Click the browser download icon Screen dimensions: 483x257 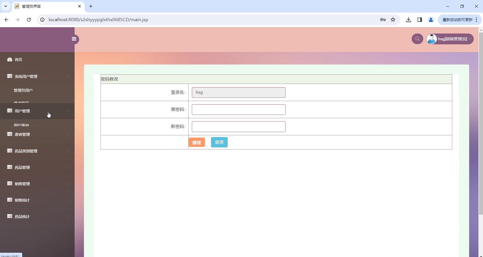pos(408,20)
